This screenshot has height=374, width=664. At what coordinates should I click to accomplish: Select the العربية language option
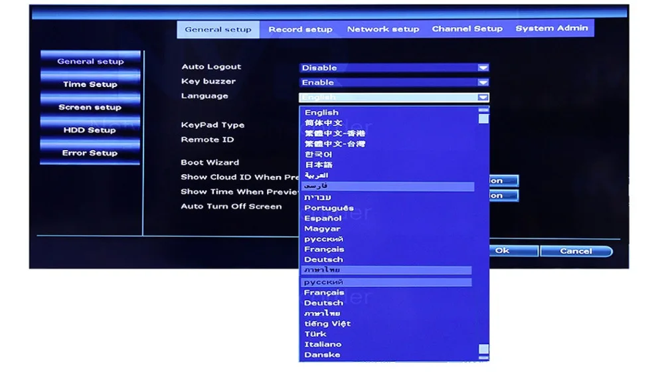point(316,175)
